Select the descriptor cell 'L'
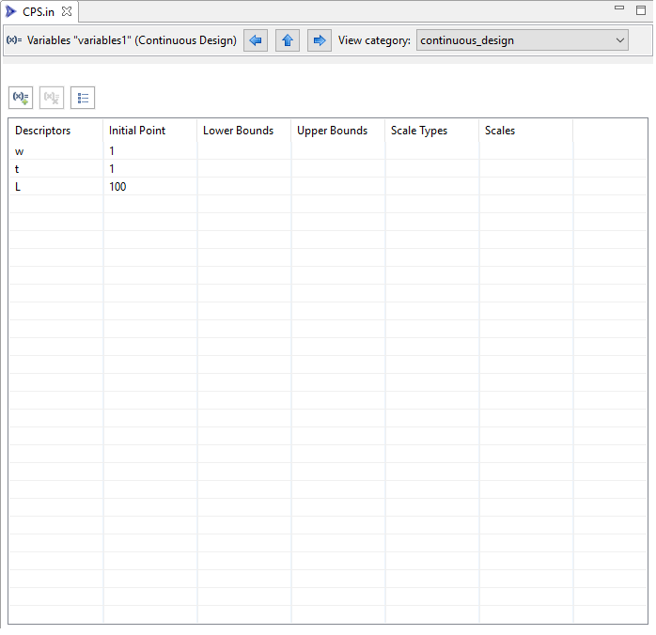This screenshot has height=635, width=656. tap(56, 186)
